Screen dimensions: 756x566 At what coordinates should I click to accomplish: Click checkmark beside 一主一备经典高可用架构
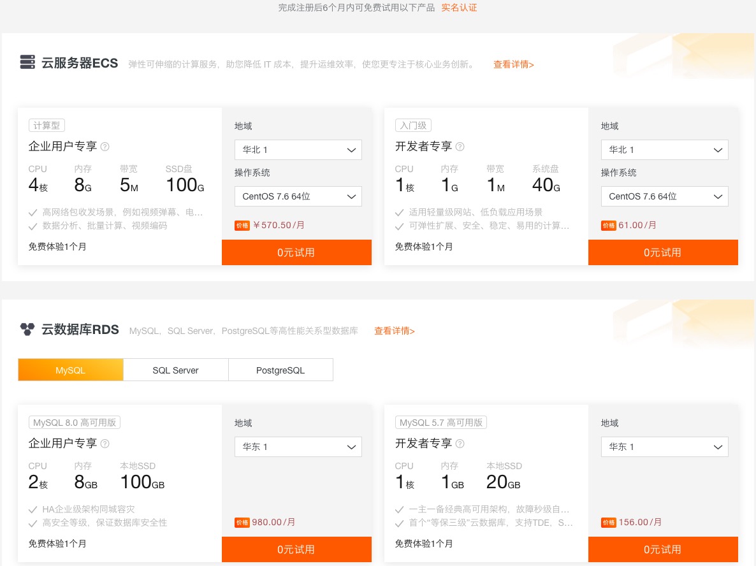tap(399, 510)
